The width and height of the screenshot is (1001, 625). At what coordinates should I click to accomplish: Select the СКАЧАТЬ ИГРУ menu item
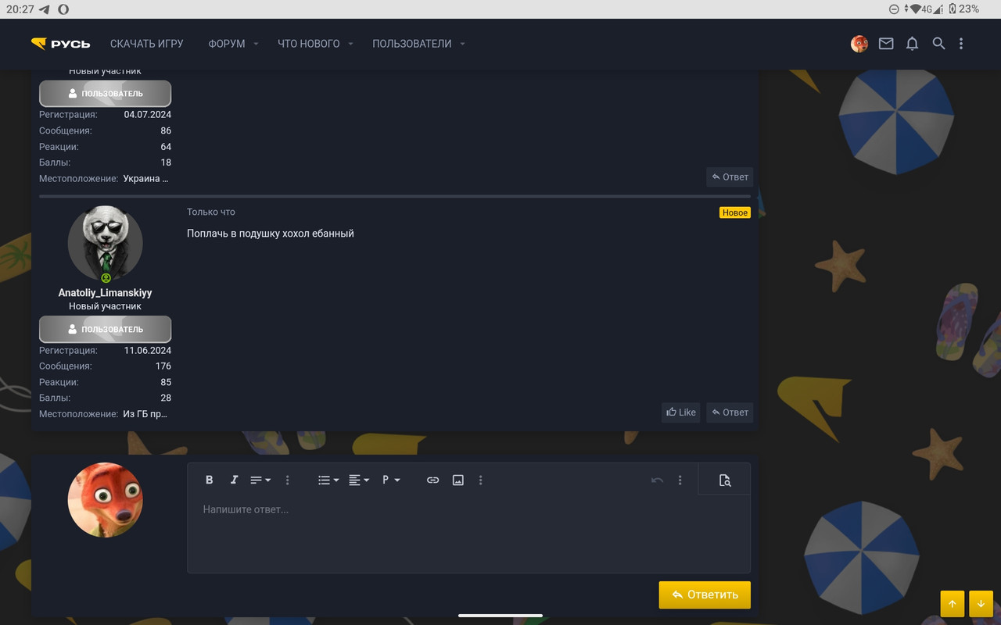146,44
